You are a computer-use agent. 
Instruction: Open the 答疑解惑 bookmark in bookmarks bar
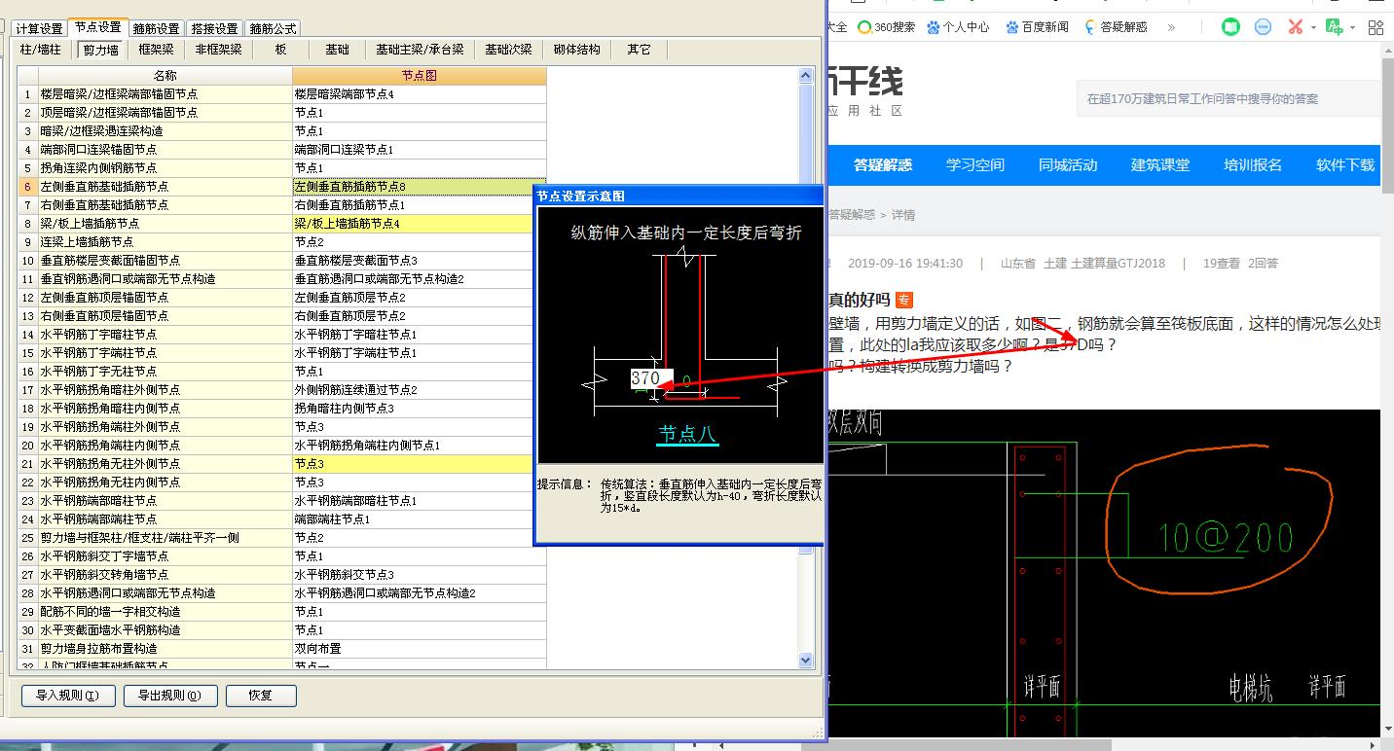1116,27
